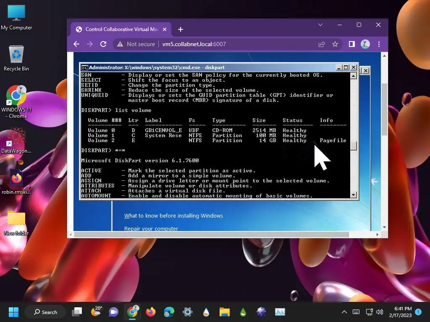Image resolution: width=430 pixels, height=322 pixels.
Task: Click 'Microsoft DiskPart version 6.1.7600' text
Action: pyautogui.click(x=140, y=161)
